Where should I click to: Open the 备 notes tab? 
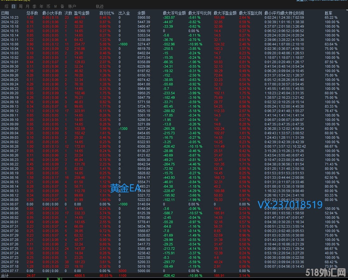(x=62, y=6)
